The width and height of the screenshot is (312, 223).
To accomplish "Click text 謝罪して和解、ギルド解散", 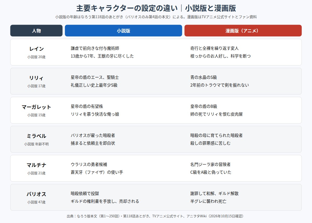I will 214,193.
